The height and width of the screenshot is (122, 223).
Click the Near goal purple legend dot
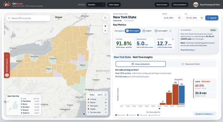[89, 106]
